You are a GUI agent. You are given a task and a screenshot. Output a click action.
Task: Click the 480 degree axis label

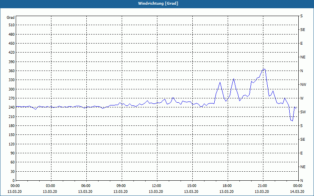12,34
